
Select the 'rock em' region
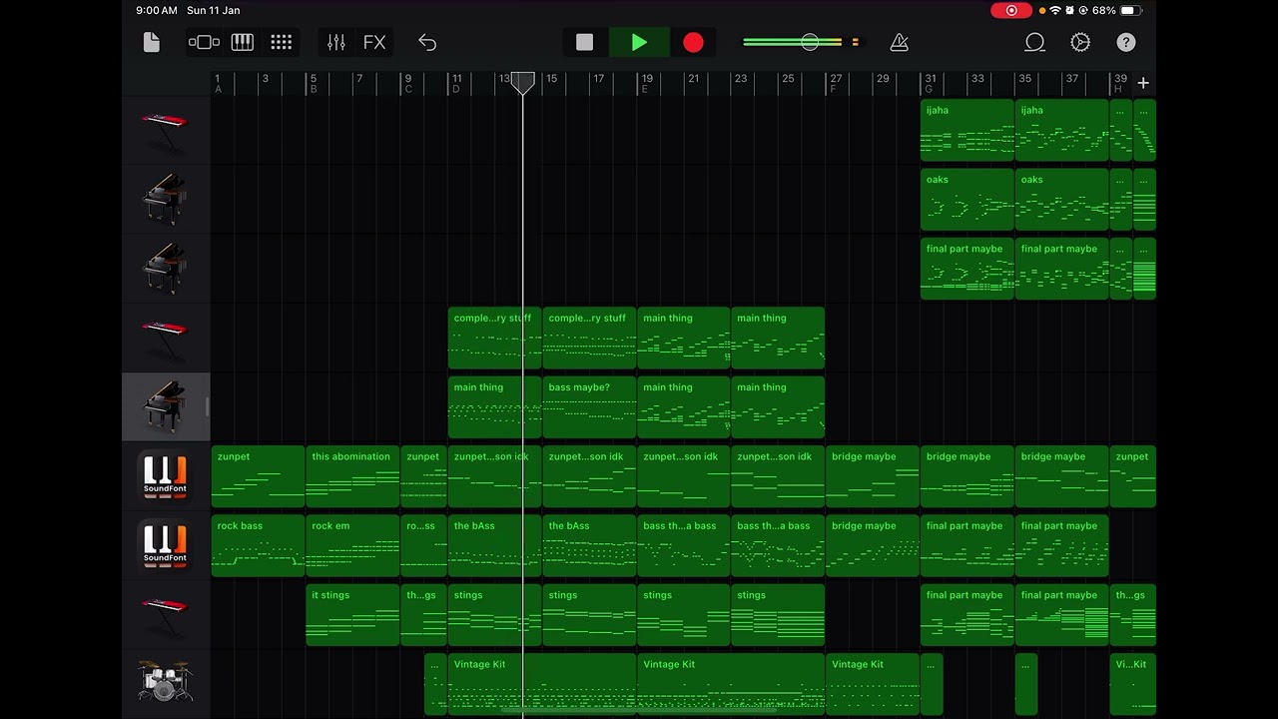(352, 545)
